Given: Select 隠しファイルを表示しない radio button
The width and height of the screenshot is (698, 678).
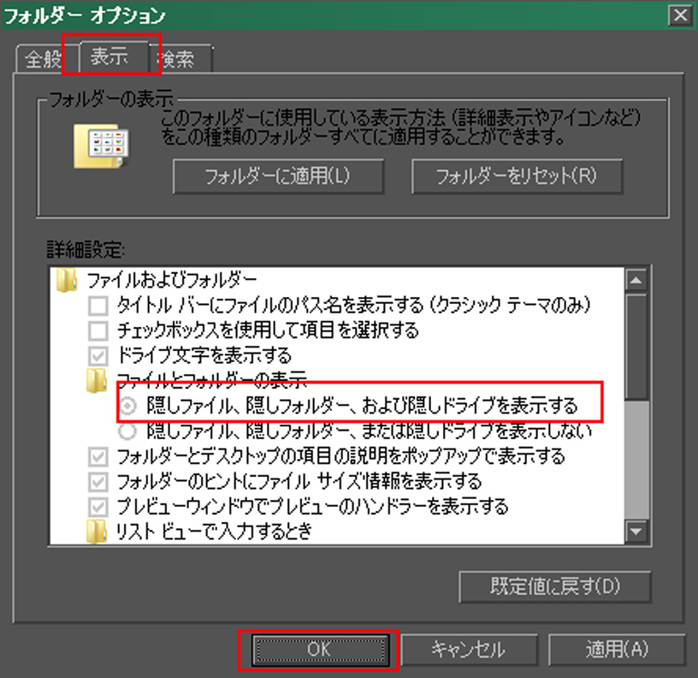Looking at the screenshot, I should click(127, 431).
